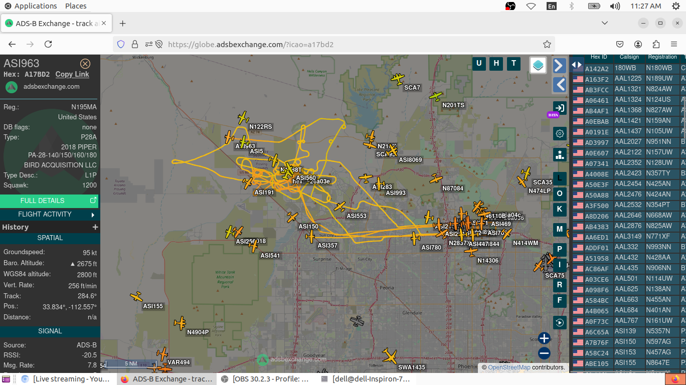Sort table by Registration column
This screenshot has height=385, width=686.
[662, 57]
